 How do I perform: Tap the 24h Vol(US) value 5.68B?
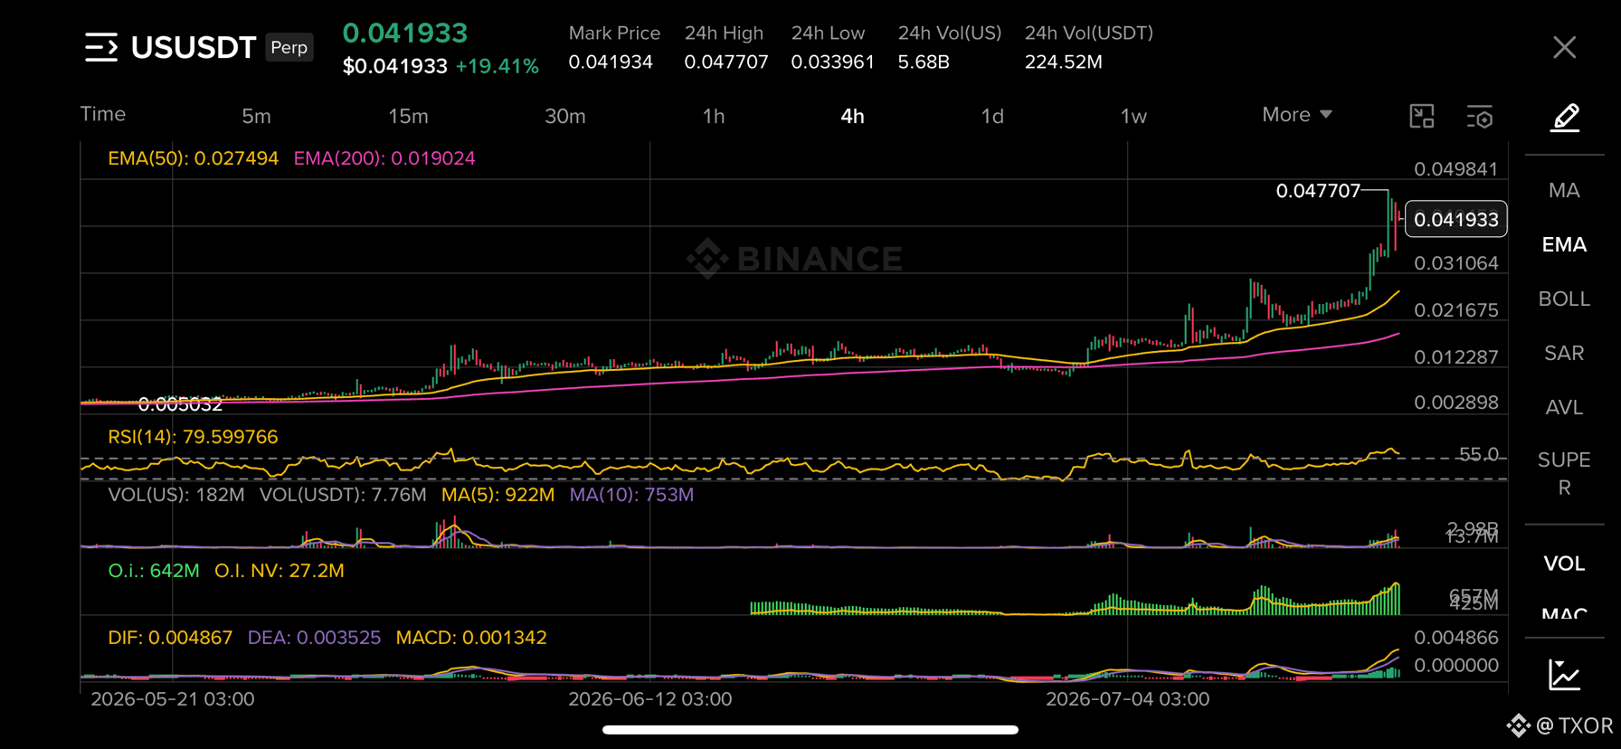[924, 62]
